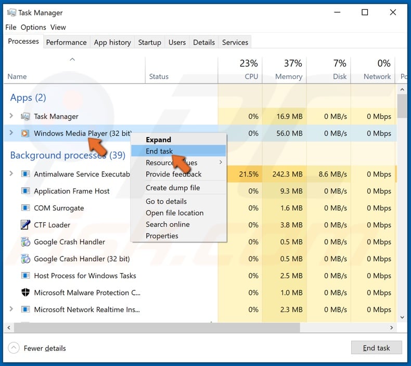Click the vertical scrollbar thumb
Screen dimensions: 411x366
point(402,106)
